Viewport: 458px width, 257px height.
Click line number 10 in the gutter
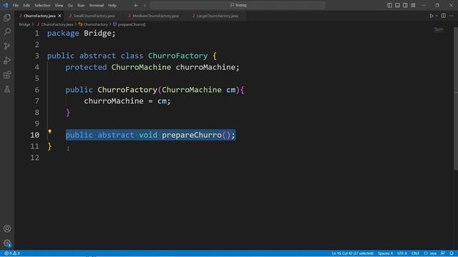pyautogui.click(x=35, y=135)
